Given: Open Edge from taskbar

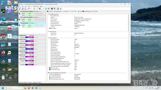Looking at the screenshot, I should [x=36, y=88].
